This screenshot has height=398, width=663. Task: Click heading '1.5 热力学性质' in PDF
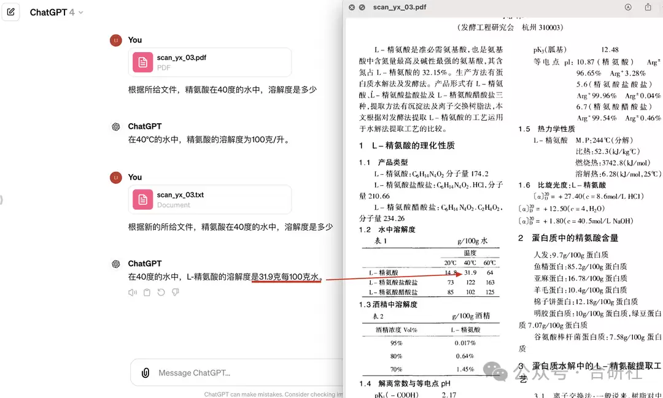[x=547, y=129]
